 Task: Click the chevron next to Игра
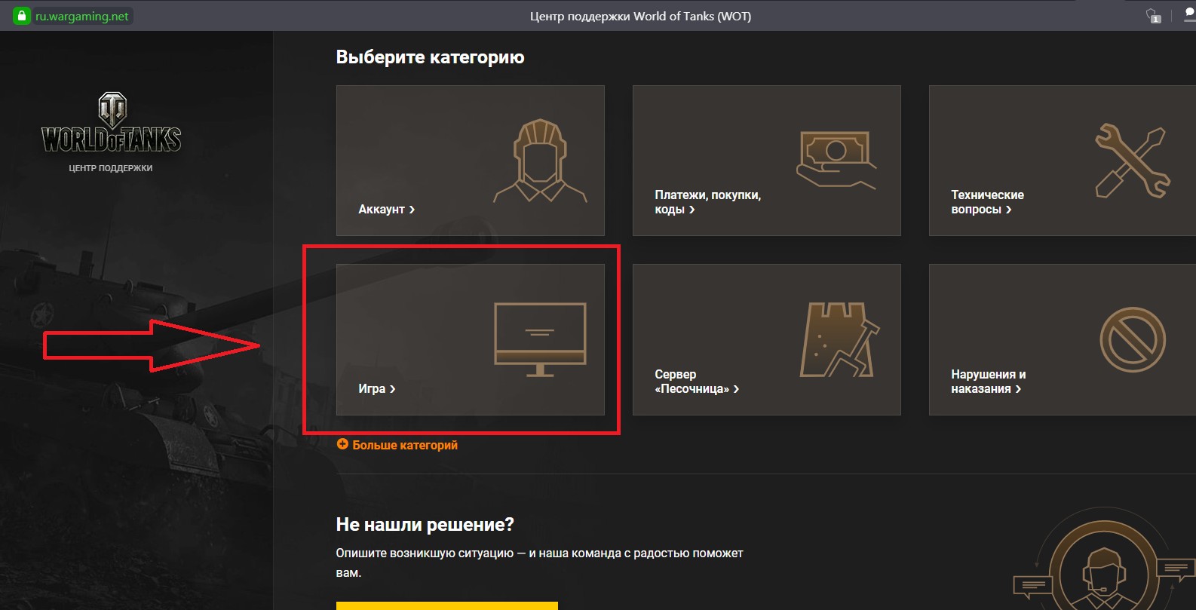click(x=393, y=389)
